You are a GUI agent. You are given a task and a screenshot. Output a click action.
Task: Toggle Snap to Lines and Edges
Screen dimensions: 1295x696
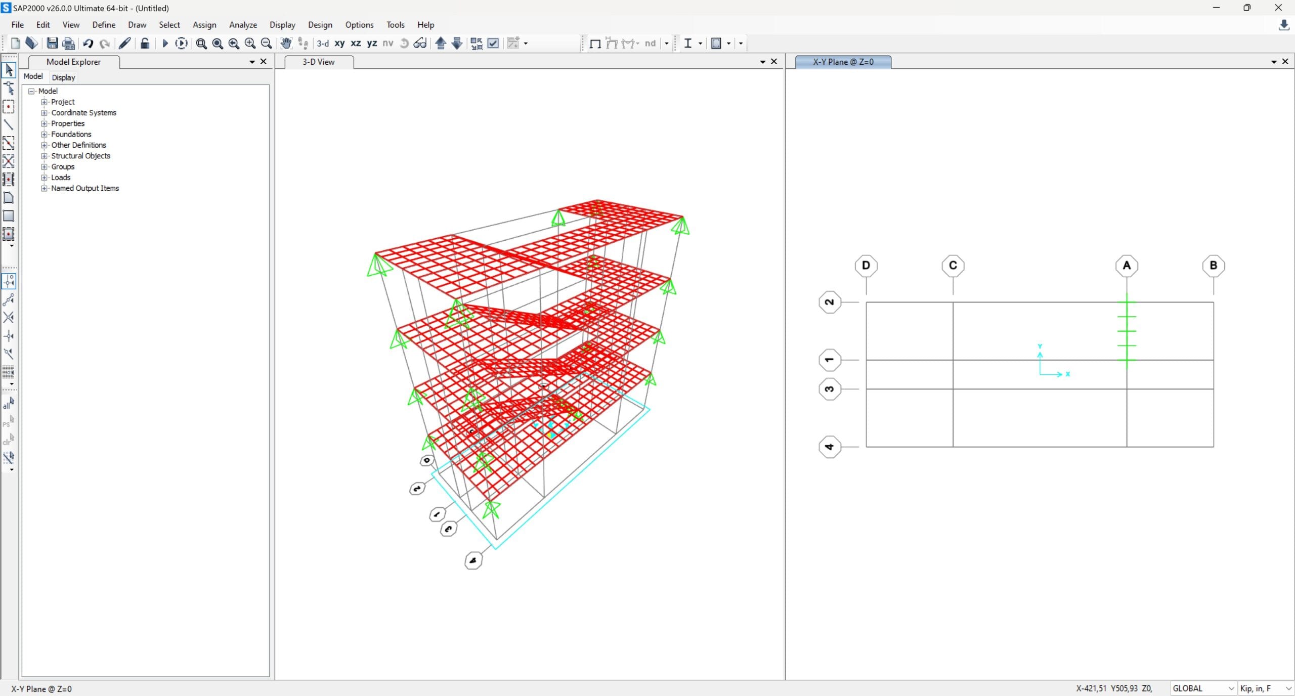pyautogui.click(x=9, y=354)
